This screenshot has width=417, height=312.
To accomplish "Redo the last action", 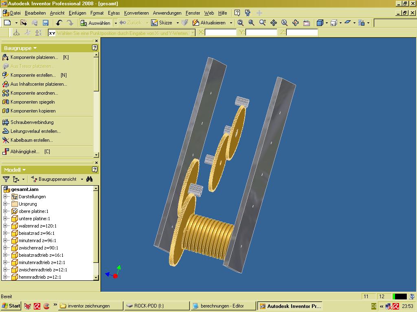I will point(70,23).
